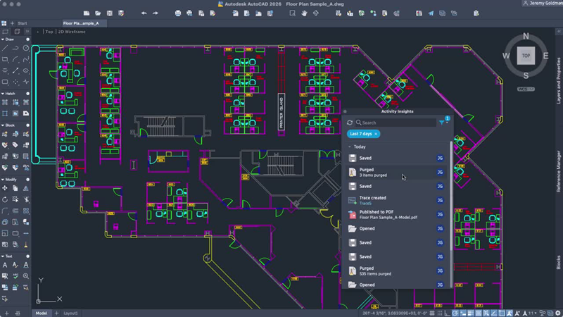Open the Layers and Properties side tab
563x317 pixels.
point(558,81)
